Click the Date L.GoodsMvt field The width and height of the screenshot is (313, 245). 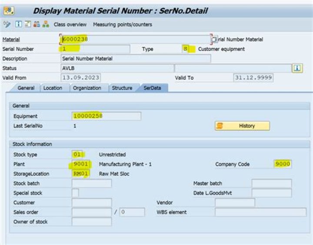pos(272,193)
